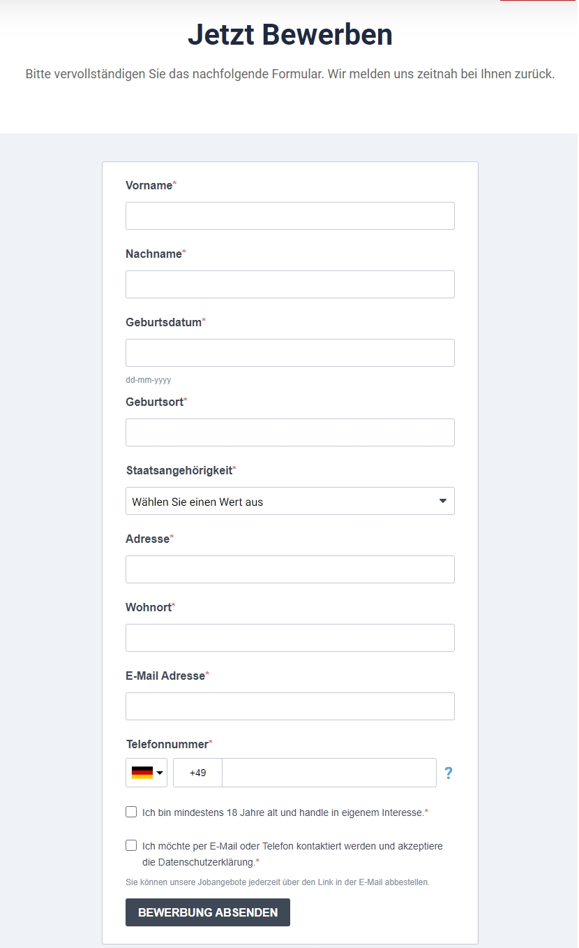Click the arrow in the nationality combo box
579x948 pixels.
coord(443,501)
